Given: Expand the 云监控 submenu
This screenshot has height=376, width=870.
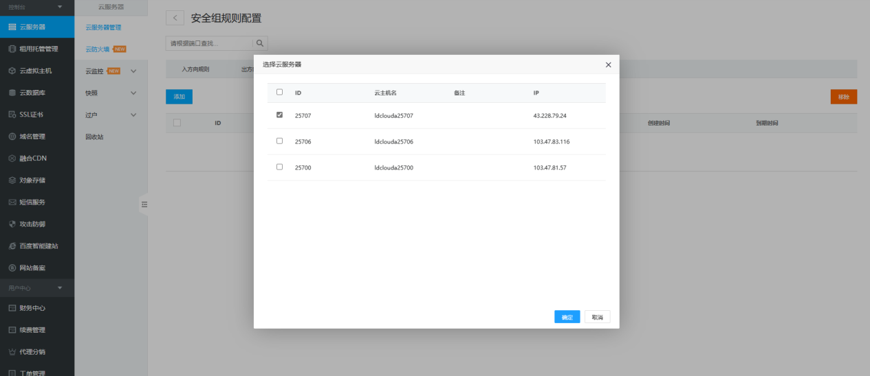Looking at the screenshot, I should coord(133,71).
